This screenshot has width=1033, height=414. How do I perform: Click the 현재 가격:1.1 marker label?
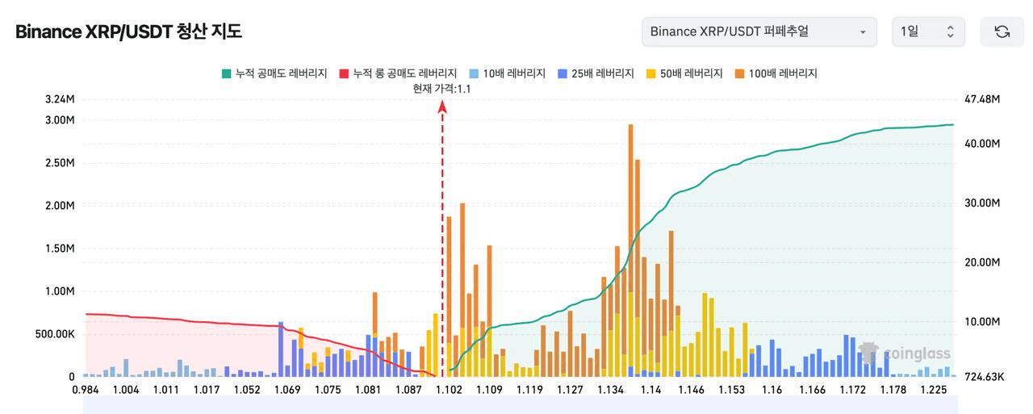441,89
